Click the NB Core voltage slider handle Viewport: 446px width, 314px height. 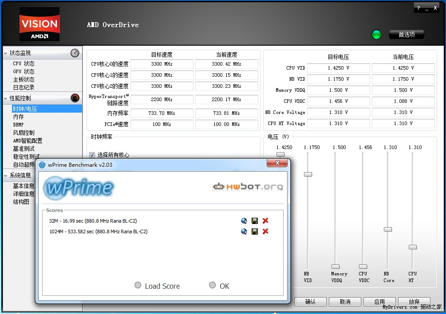[x=388, y=229]
